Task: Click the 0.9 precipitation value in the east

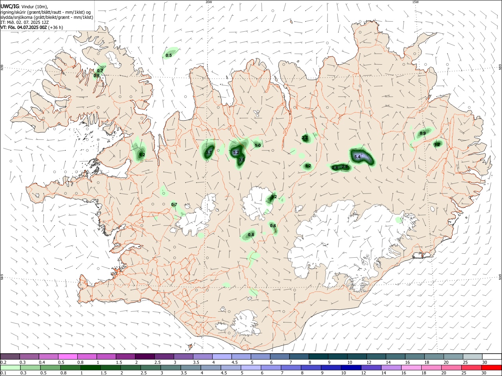Action: pos(423,133)
